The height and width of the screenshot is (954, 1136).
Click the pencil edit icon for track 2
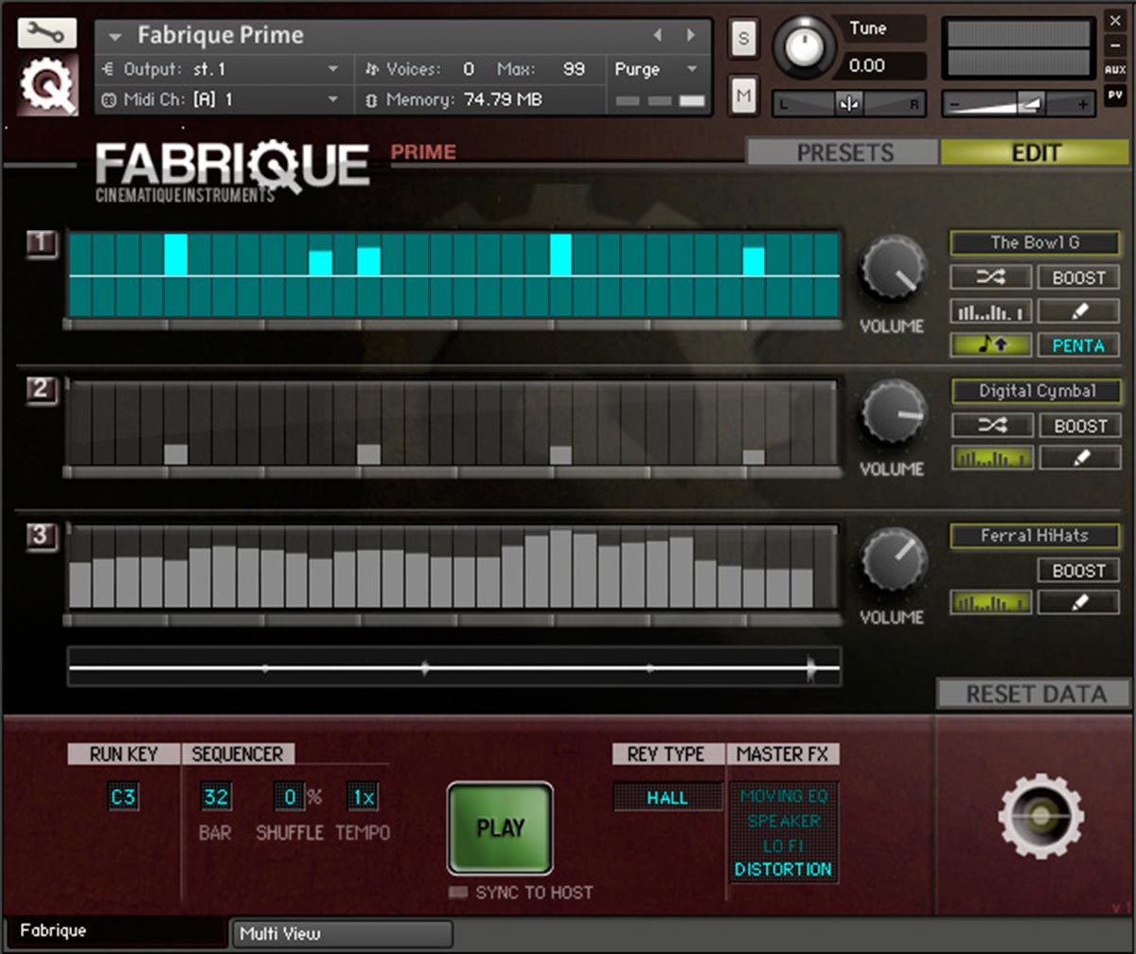[x=1079, y=458]
